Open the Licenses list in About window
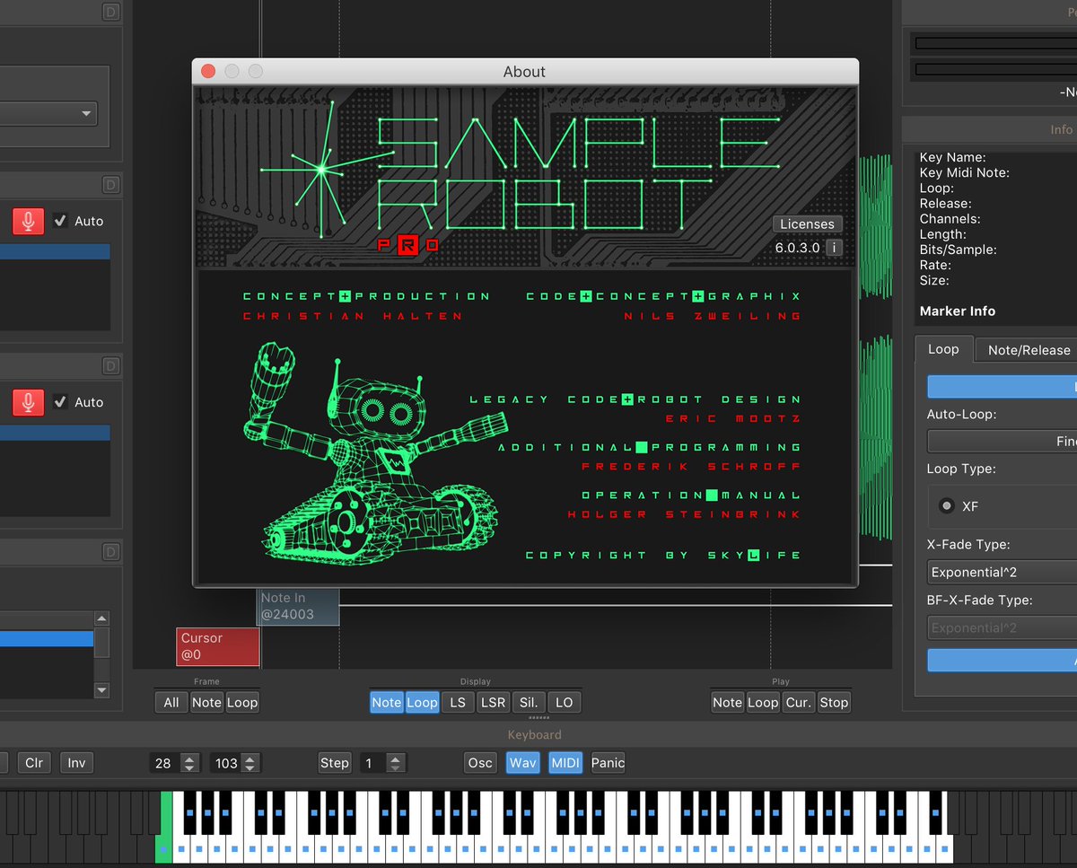This screenshot has height=868, width=1077. coord(807,224)
